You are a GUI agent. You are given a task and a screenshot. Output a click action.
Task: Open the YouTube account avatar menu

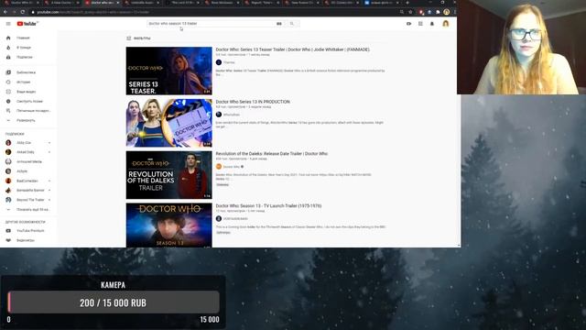click(446, 24)
